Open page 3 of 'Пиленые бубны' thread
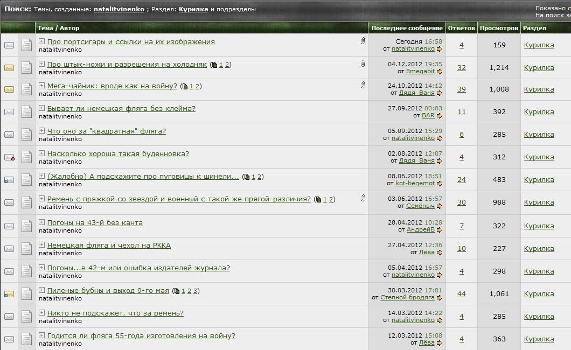 click(x=195, y=291)
